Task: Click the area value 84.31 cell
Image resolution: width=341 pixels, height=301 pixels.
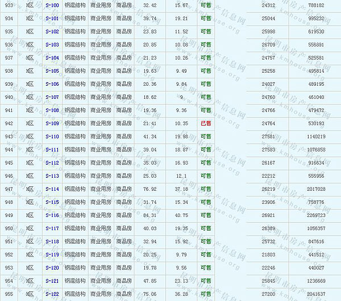Action: coord(150,216)
